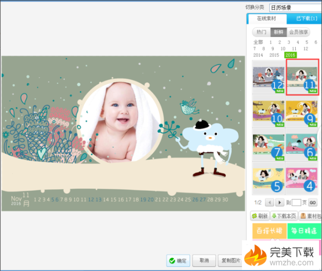Open the 日历场景 category dropdown
The width and height of the screenshot is (322, 271).
click(296, 8)
